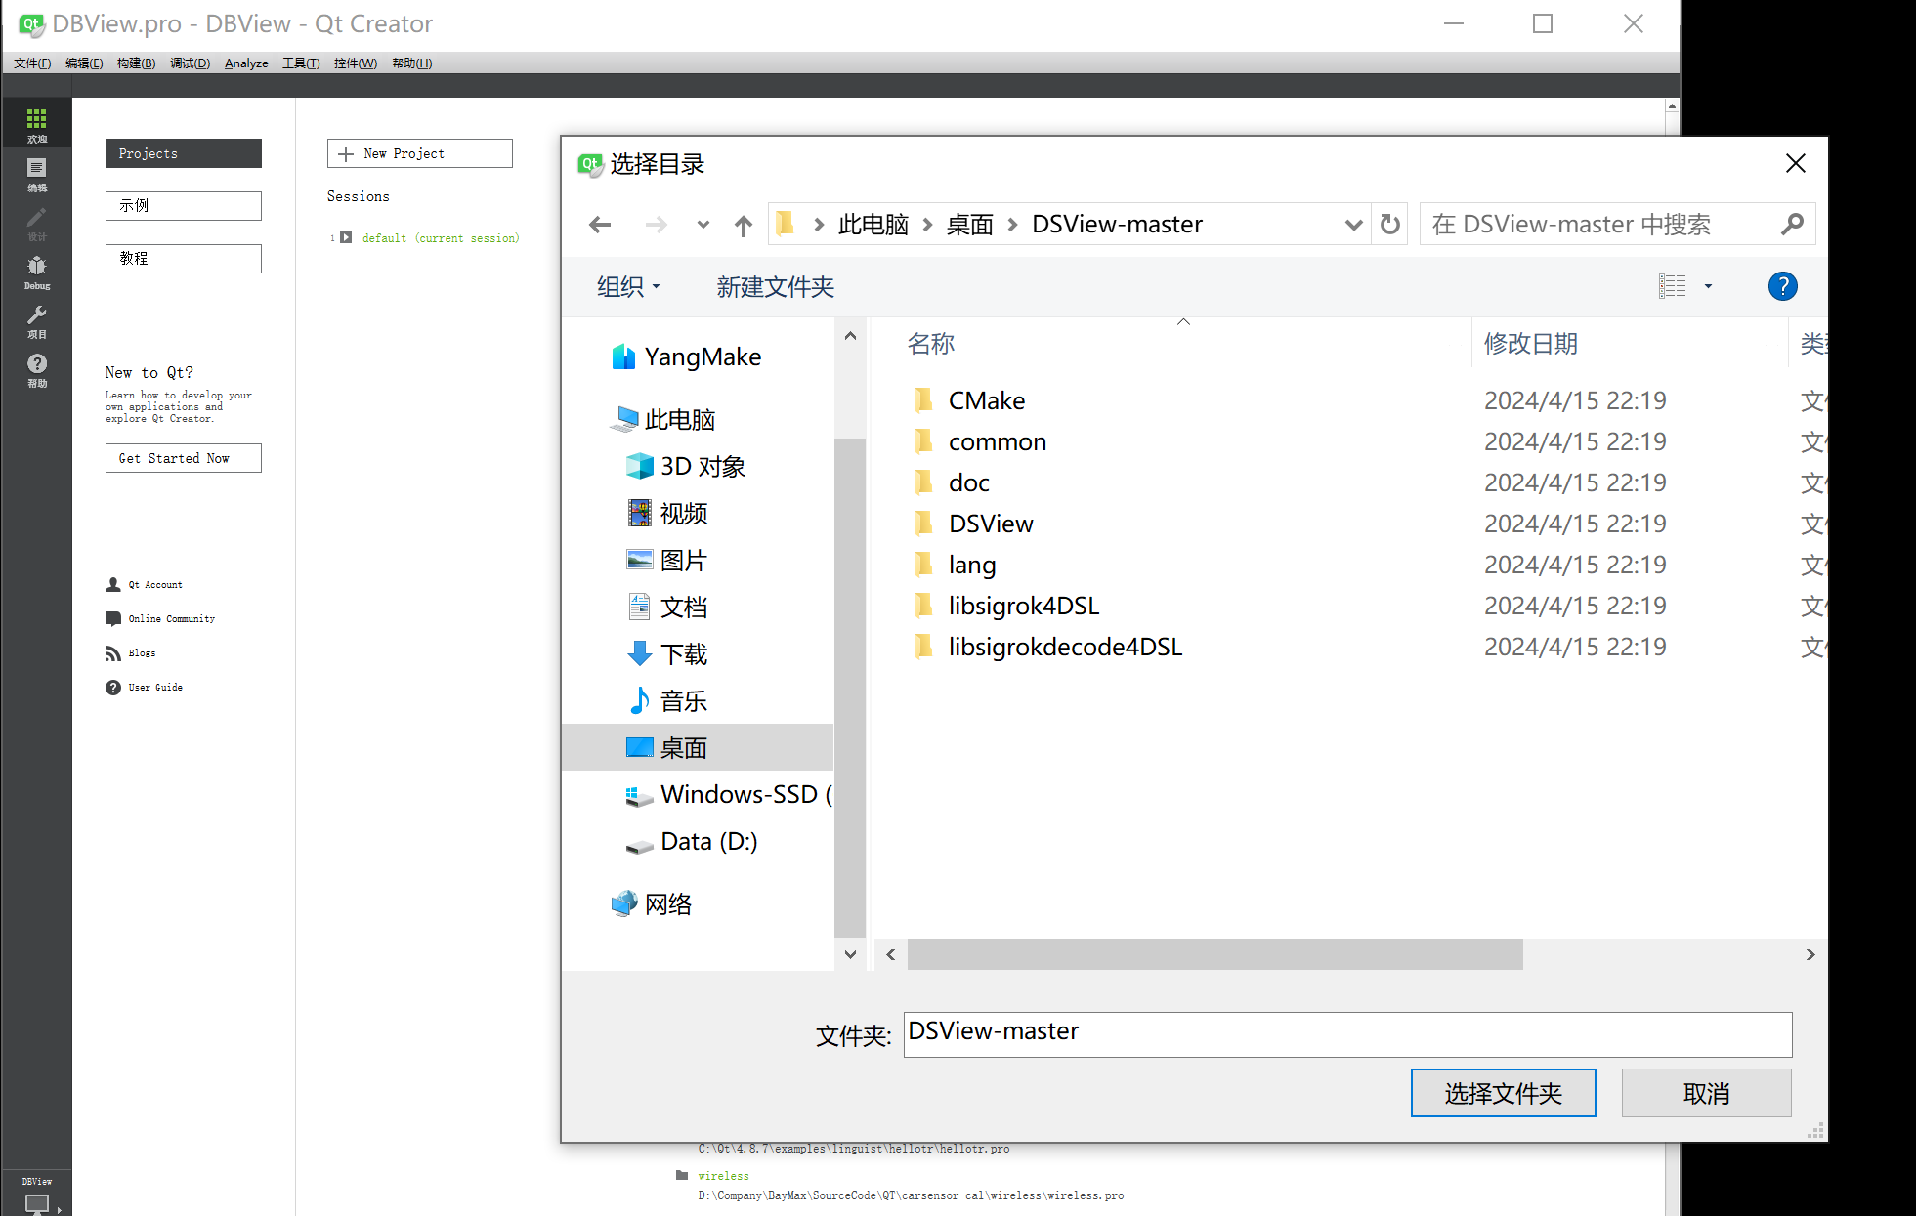Image resolution: width=1916 pixels, height=1216 pixels.
Task: Navigate up one folder with the up arrow
Action: coord(743,224)
